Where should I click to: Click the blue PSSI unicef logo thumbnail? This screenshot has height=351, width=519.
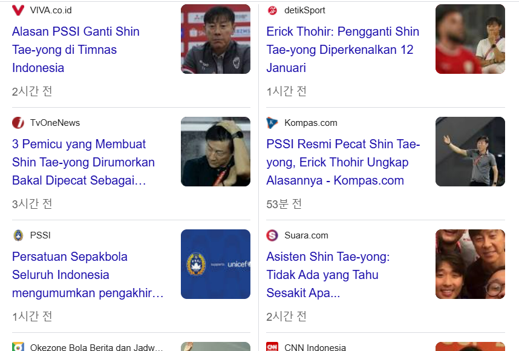click(x=215, y=264)
